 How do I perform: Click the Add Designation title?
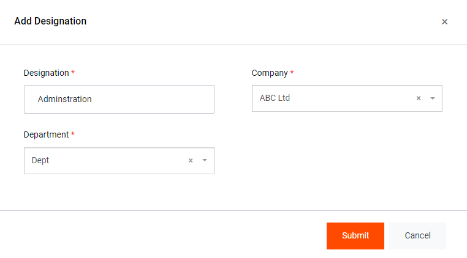50,21
